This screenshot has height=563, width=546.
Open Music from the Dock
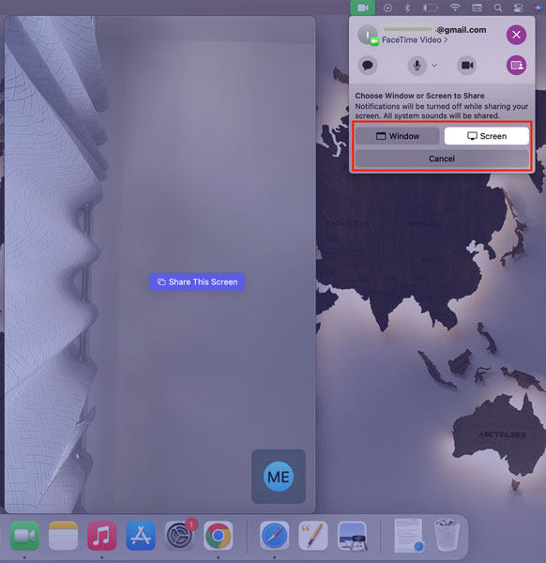click(x=102, y=536)
